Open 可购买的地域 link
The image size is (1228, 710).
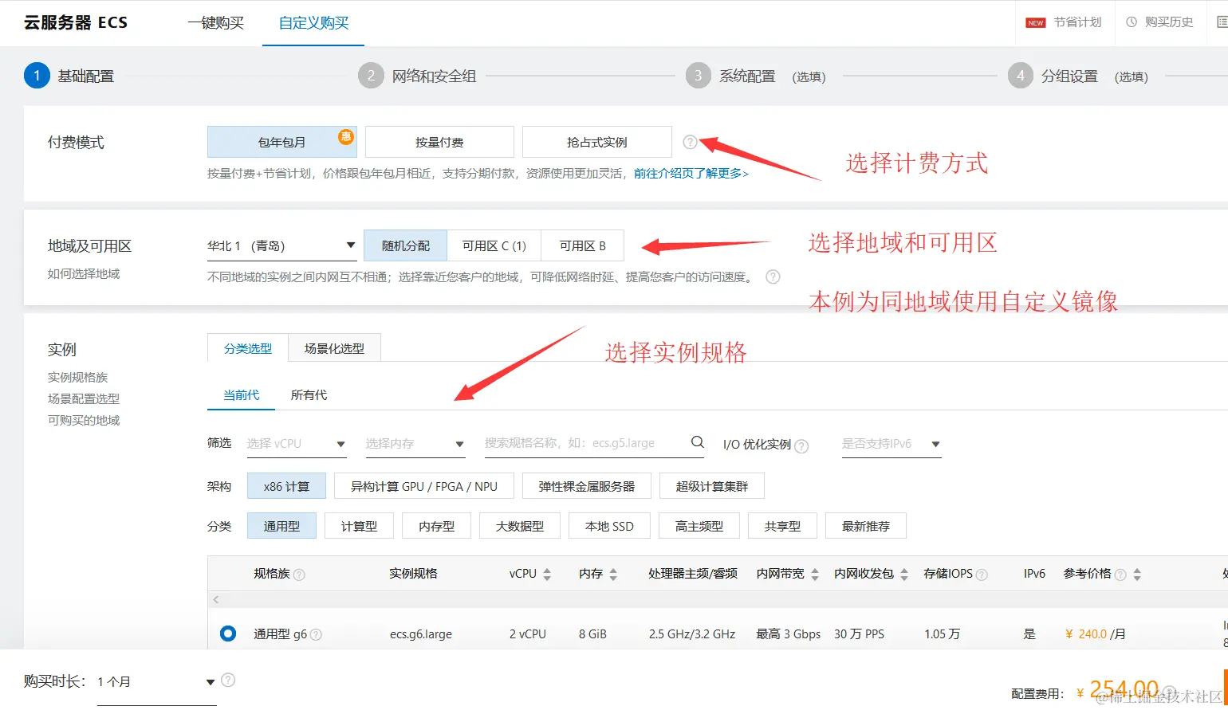[84, 420]
